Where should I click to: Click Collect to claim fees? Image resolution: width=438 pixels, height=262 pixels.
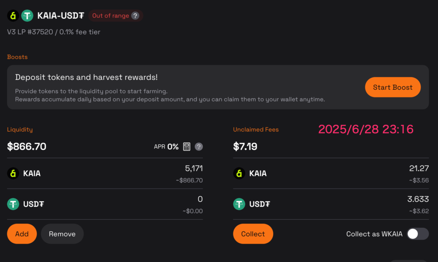pyautogui.click(x=253, y=234)
